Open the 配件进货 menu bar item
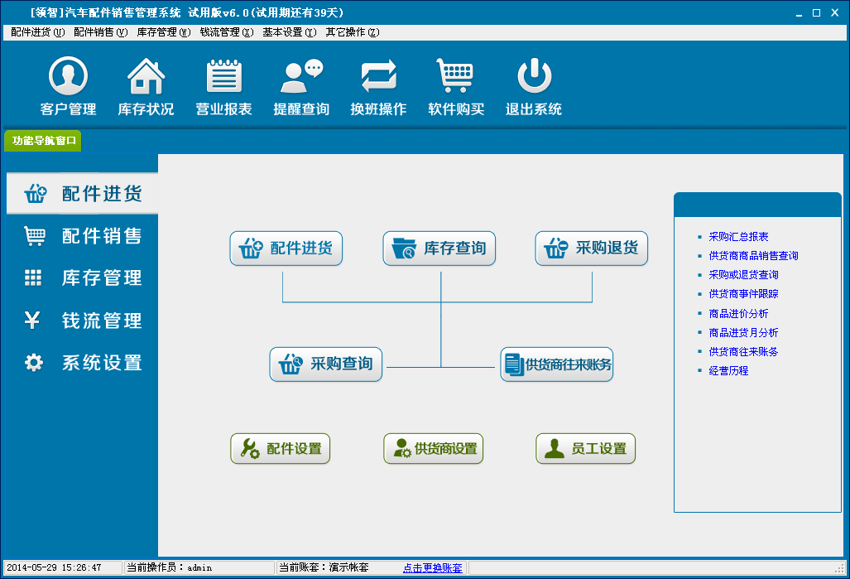Image resolution: width=850 pixels, height=579 pixels. (x=37, y=32)
